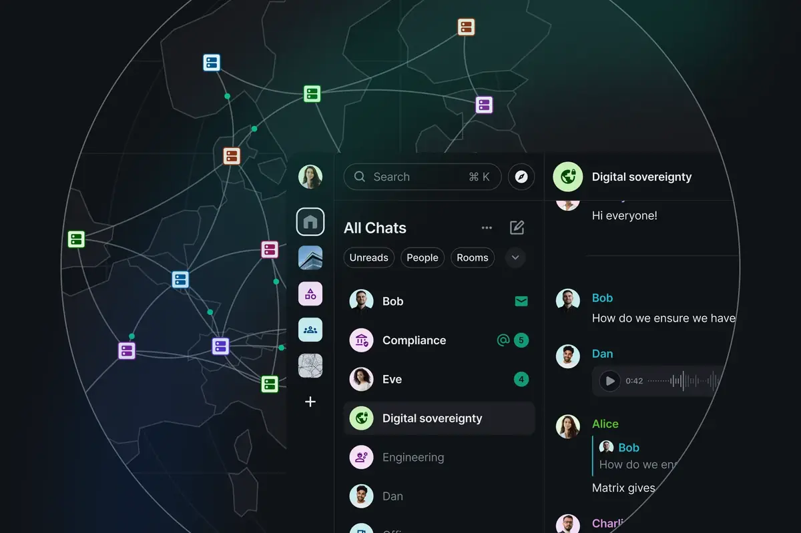Open the pink shapes space icon

[x=310, y=294]
